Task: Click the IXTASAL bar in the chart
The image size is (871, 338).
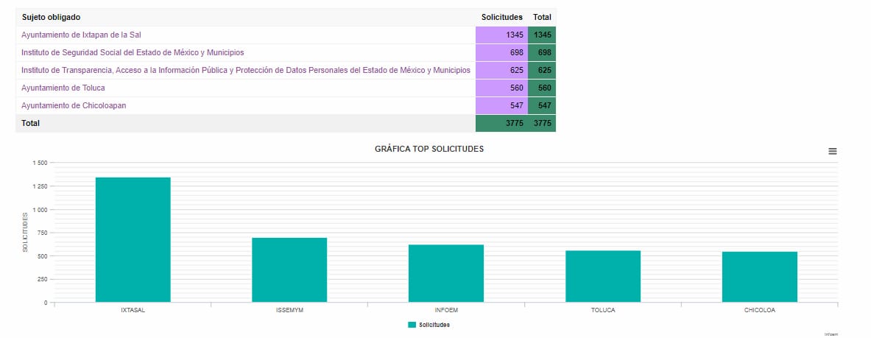Action: click(x=133, y=239)
